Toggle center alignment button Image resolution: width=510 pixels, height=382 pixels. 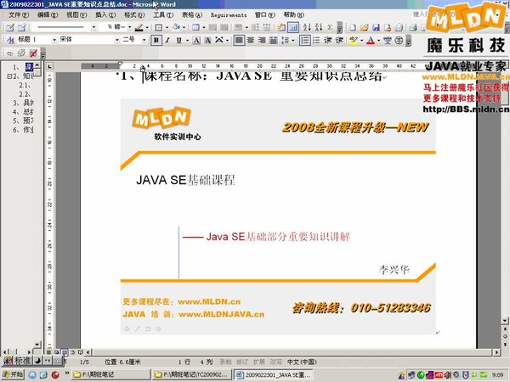(251, 40)
